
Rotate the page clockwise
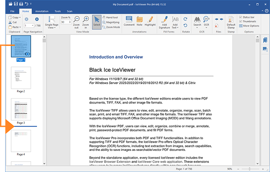[185, 19]
